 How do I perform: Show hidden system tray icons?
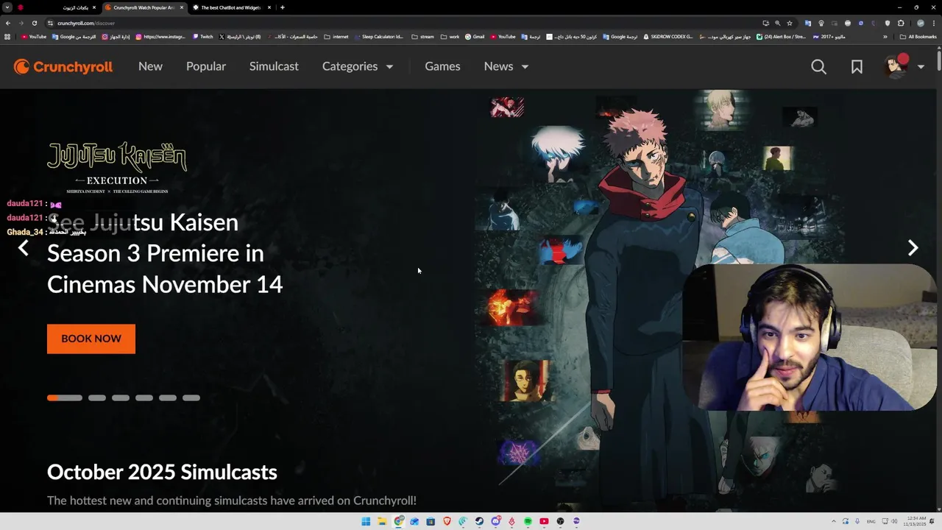coord(833,521)
